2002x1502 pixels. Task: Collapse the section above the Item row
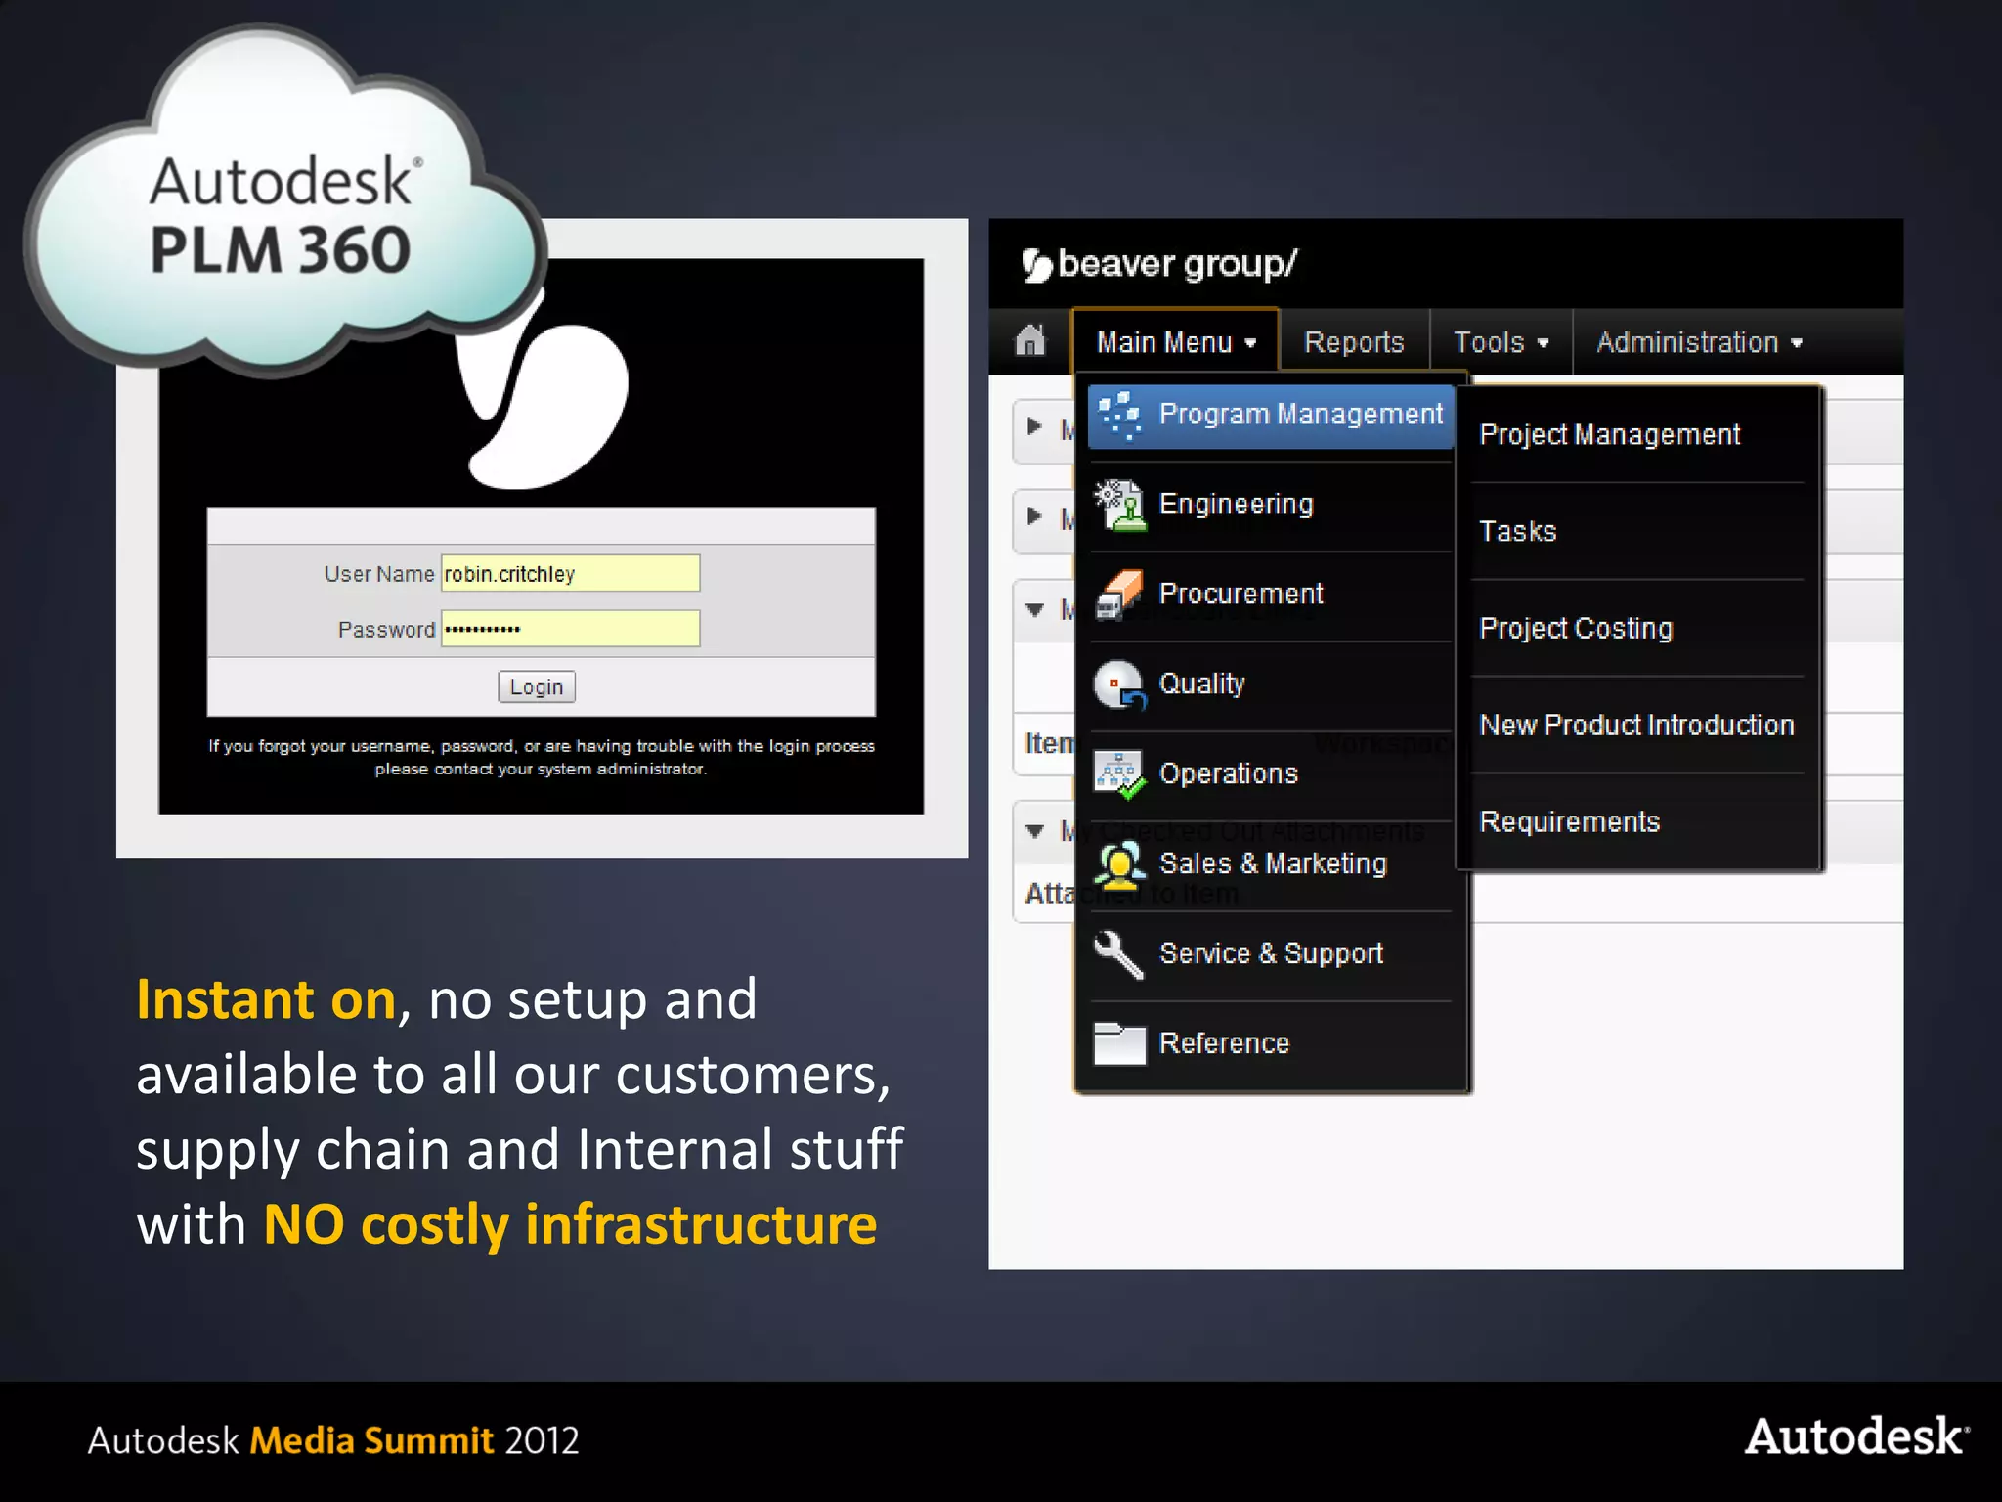1035,609
